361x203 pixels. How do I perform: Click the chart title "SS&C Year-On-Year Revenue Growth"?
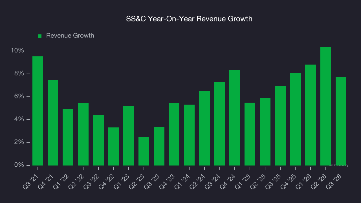(189, 19)
